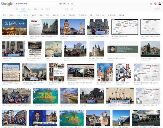The width and height of the screenshot is (163, 128).
Task: Open the on-screen keyboard icon
Action: click(x=64, y=4)
